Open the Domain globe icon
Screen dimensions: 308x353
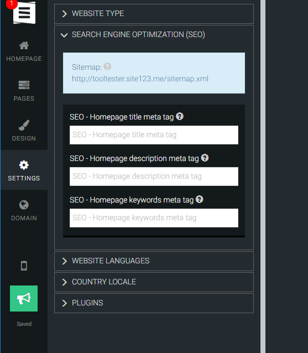pyautogui.click(x=24, y=205)
